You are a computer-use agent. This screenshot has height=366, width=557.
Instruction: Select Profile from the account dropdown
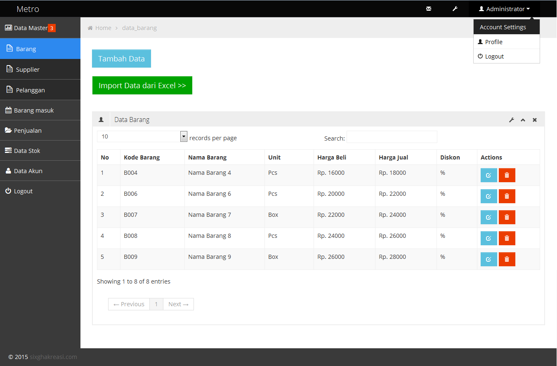(493, 42)
